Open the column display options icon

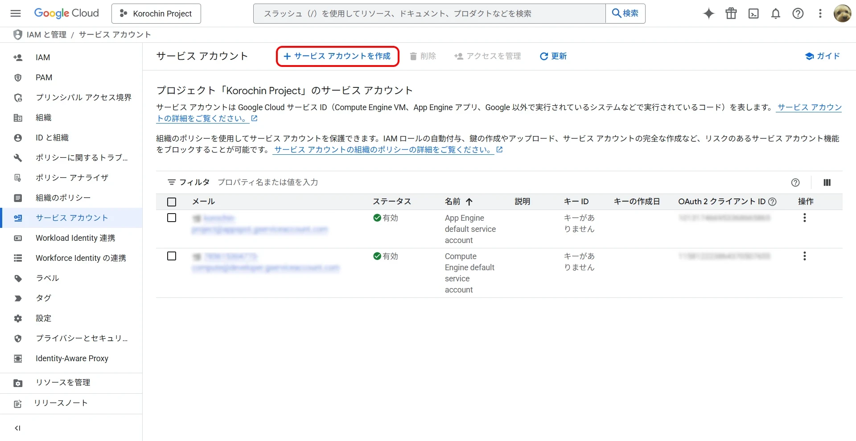pyautogui.click(x=827, y=182)
